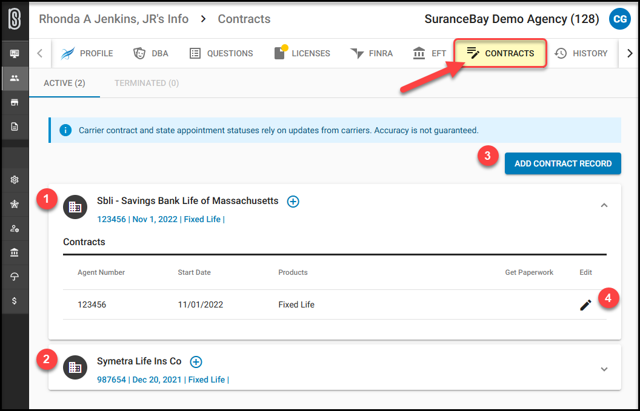
Task: Click the Products column header
Action: click(293, 272)
